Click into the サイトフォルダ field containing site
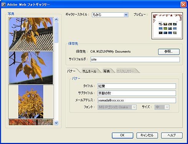The height and width of the screenshot is (144, 188). [x=135, y=60]
